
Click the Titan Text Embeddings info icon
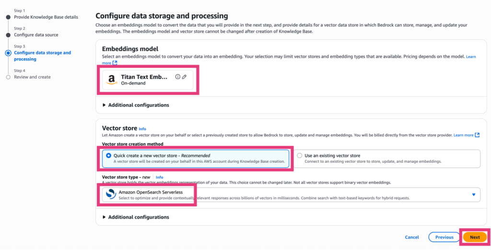click(x=177, y=77)
